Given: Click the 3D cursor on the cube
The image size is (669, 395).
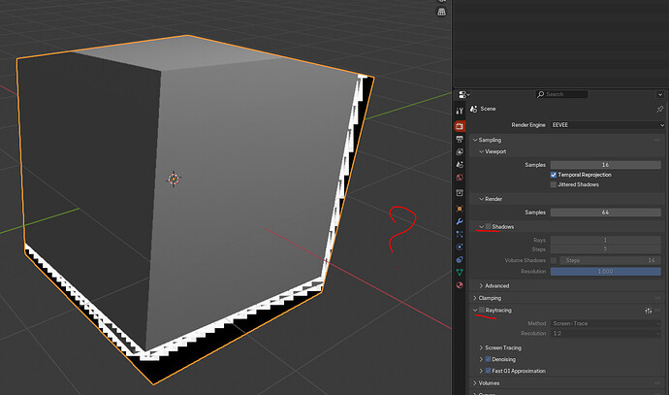Looking at the screenshot, I should point(174,179).
